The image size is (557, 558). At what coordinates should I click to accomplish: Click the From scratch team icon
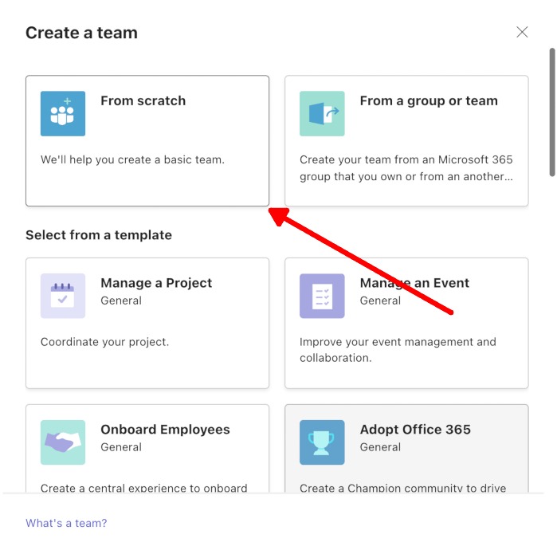(x=63, y=113)
